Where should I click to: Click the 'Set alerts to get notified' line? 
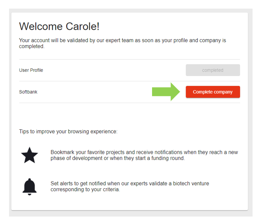pyautogui.click(x=130, y=183)
